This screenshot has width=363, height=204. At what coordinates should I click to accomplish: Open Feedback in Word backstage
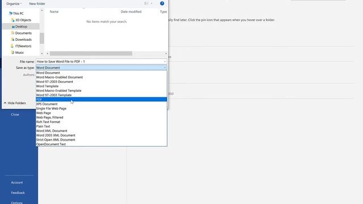pos(18,193)
